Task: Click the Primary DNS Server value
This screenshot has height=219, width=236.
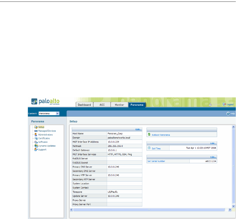Action: click(114, 167)
